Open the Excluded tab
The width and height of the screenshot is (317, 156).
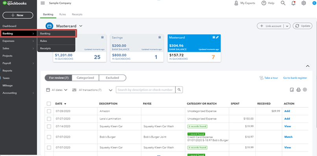coord(112,78)
